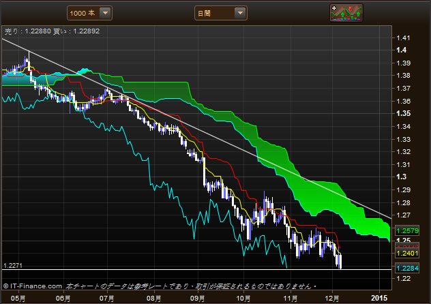The image size is (431, 304).
Task: Click the 1.41 price axis label
Action: click(x=403, y=38)
